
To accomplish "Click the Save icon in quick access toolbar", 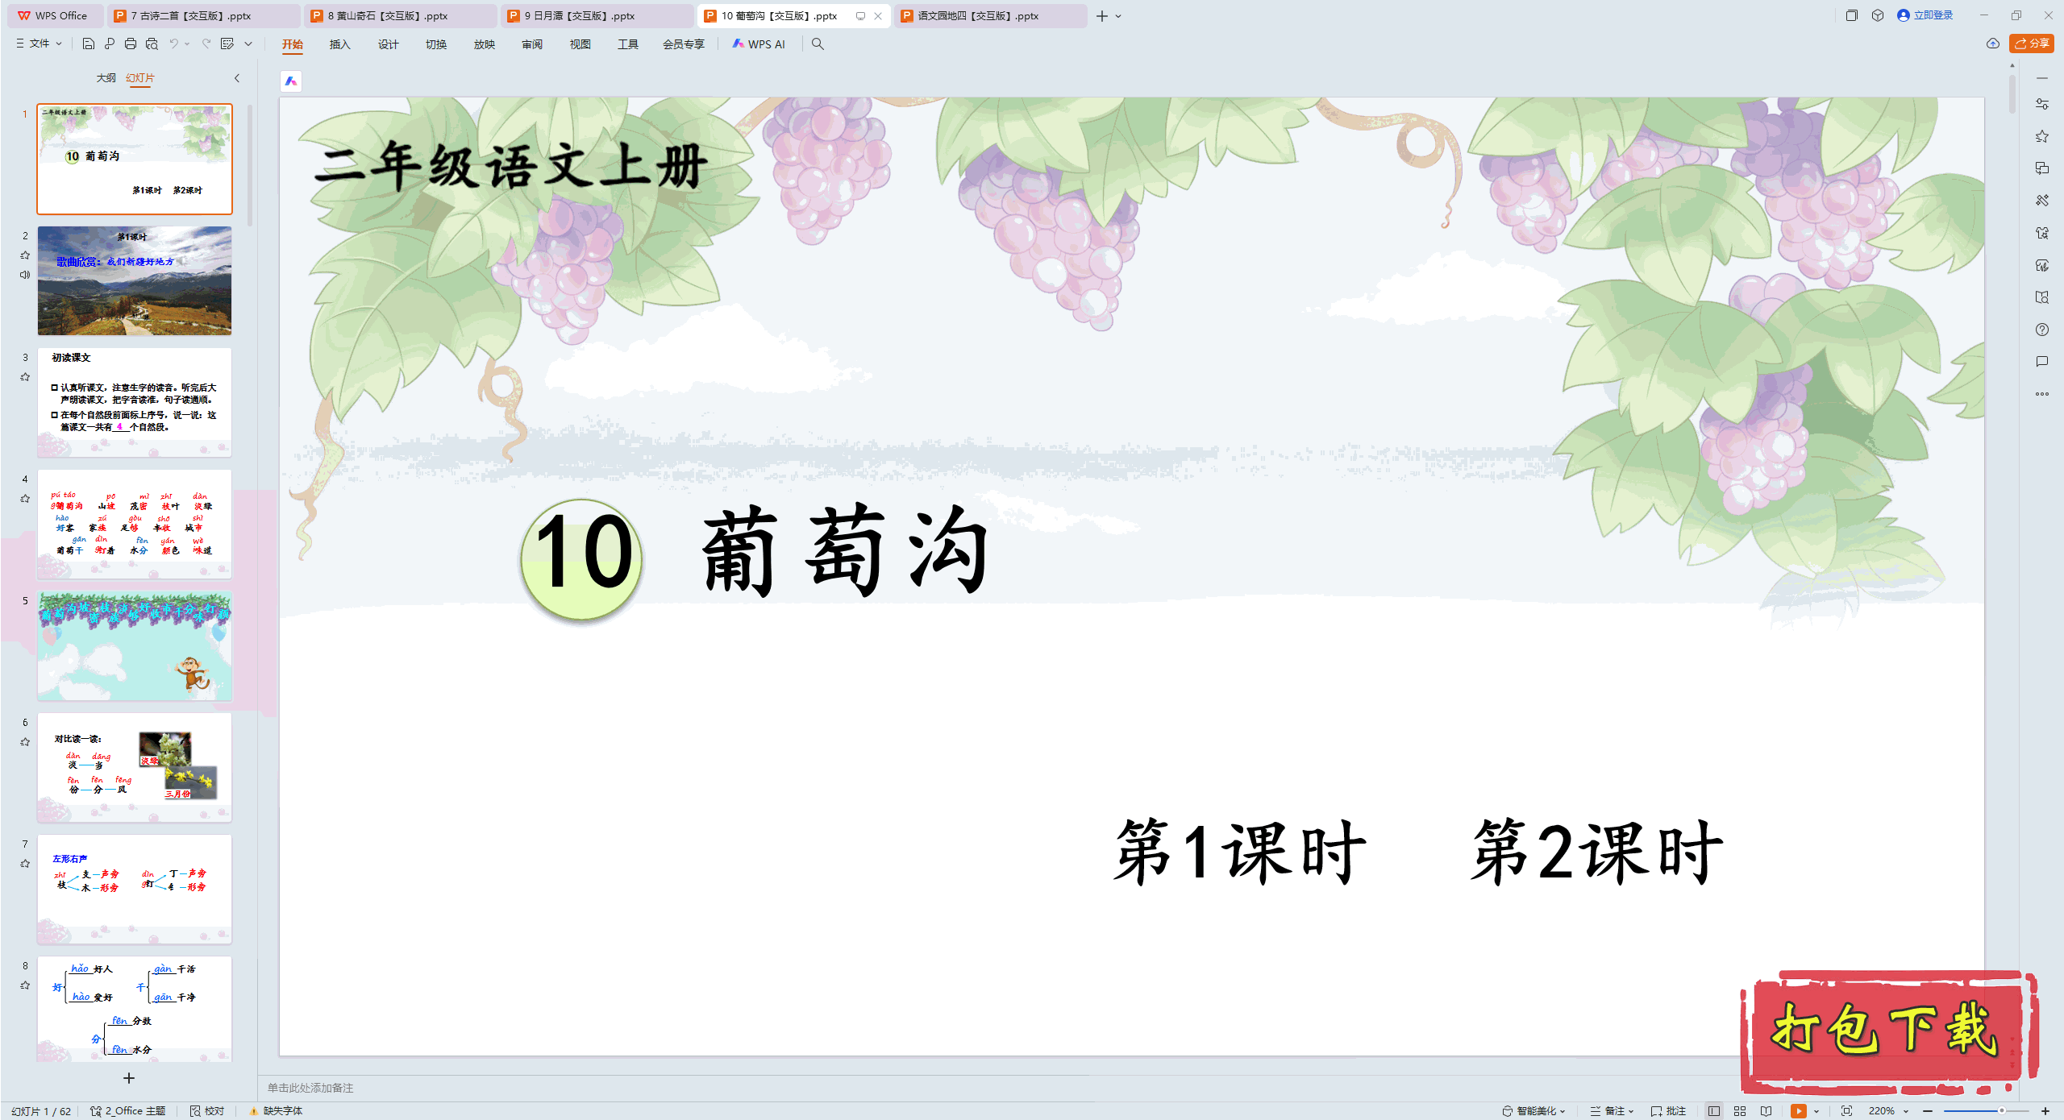I will (x=89, y=44).
